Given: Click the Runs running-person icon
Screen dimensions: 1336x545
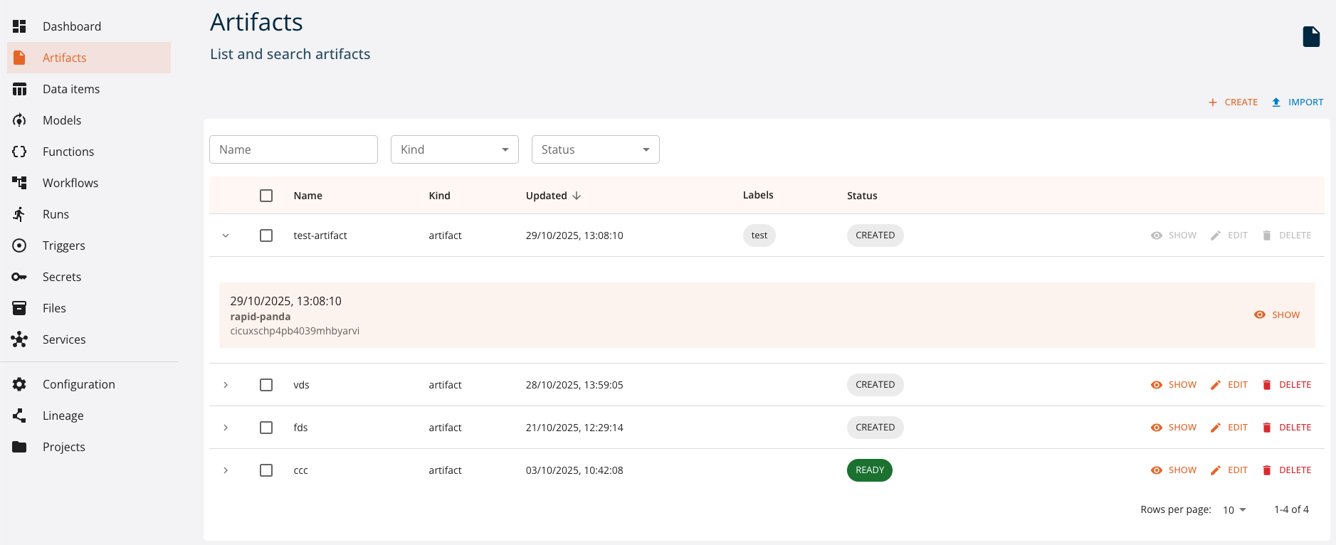Looking at the screenshot, I should 19,214.
